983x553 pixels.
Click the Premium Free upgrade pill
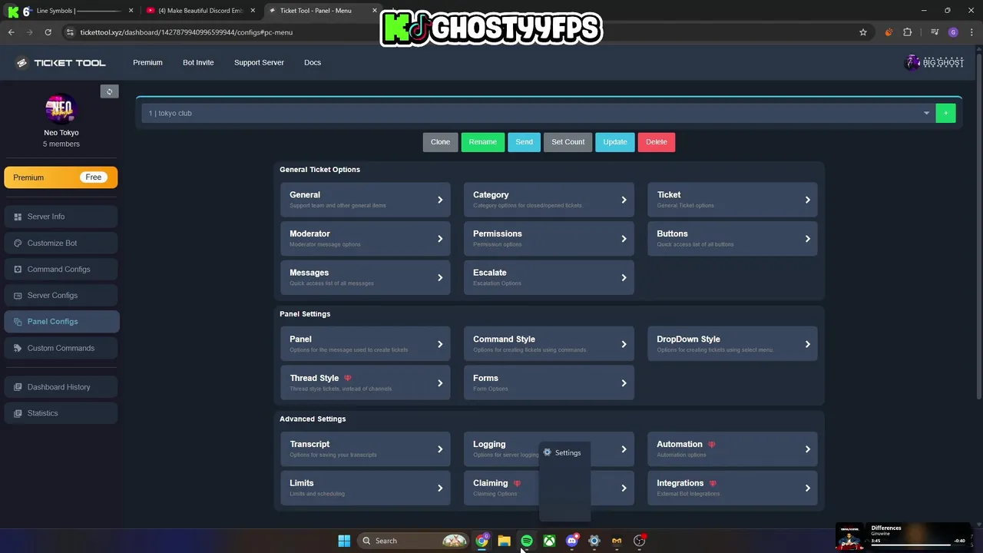tap(61, 177)
